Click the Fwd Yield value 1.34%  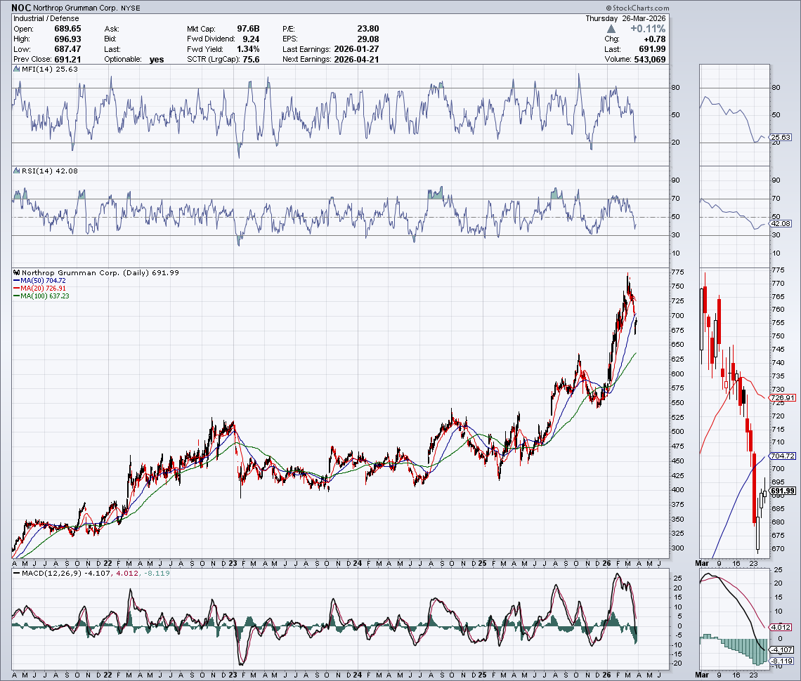coord(248,49)
